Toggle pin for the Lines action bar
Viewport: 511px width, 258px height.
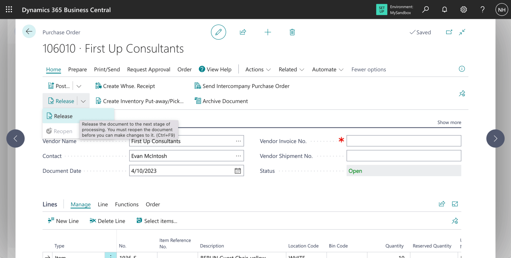[x=455, y=221]
